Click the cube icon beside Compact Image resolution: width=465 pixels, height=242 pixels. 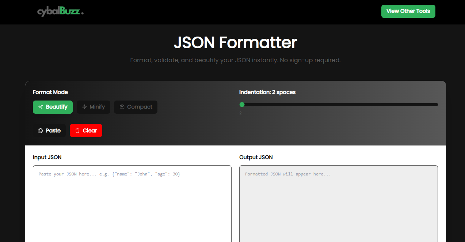click(x=122, y=107)
